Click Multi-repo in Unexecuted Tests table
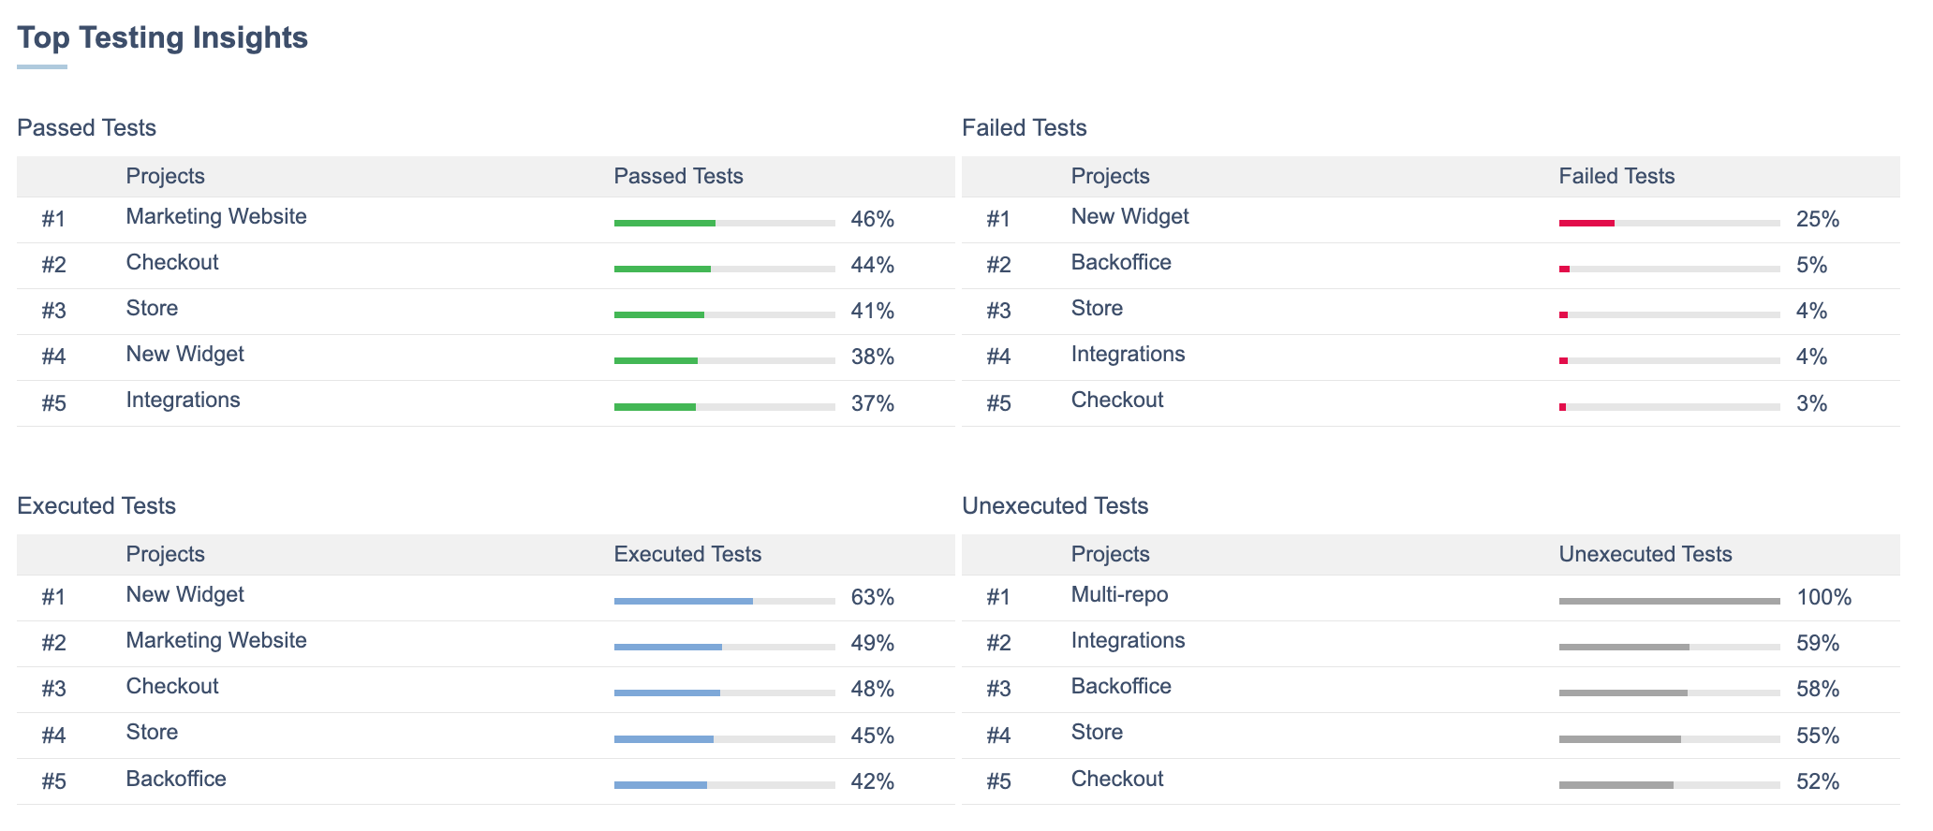 (x=1119, y=595)
